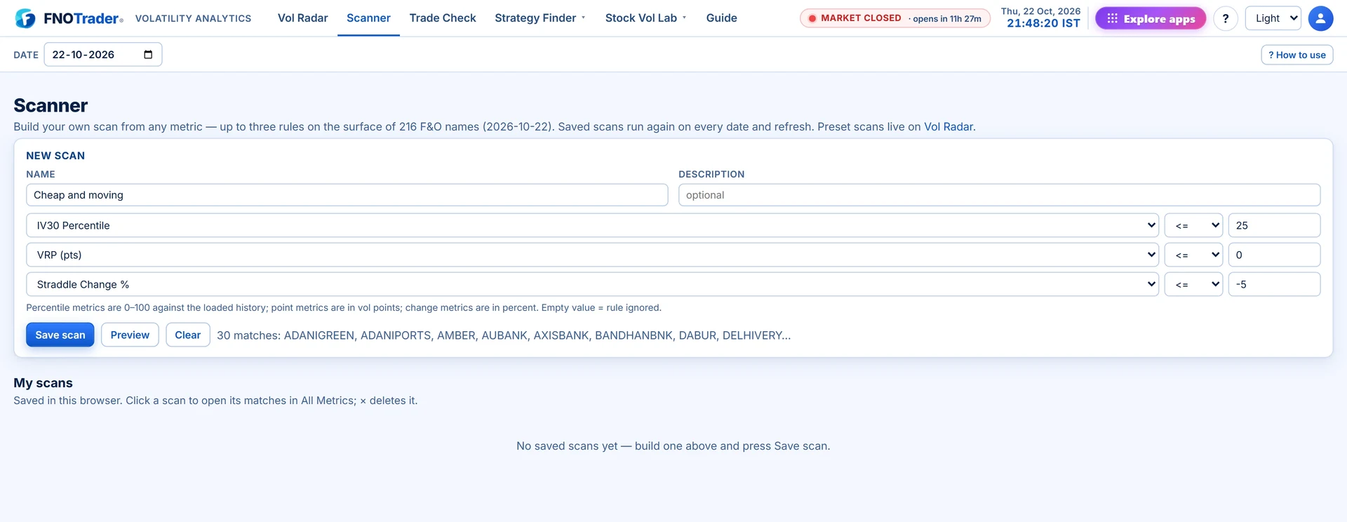Edit the IV30 Percentile value 25

1274,225
